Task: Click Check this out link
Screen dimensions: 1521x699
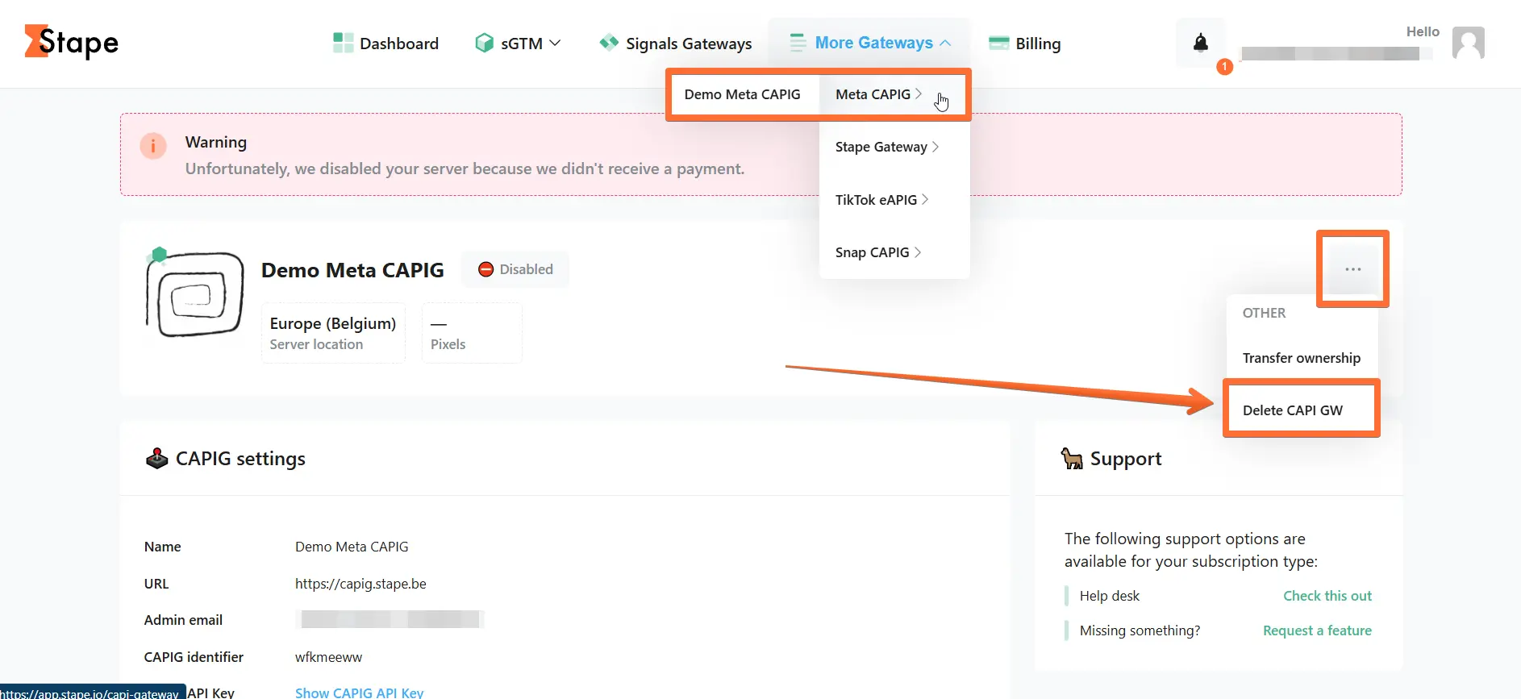Action: click(x=1327, y=596)
